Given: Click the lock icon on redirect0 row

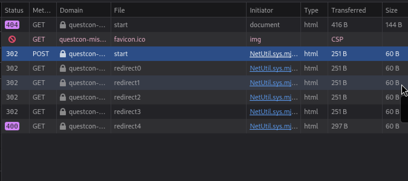Looking at the screenshot, I should 63,68.
